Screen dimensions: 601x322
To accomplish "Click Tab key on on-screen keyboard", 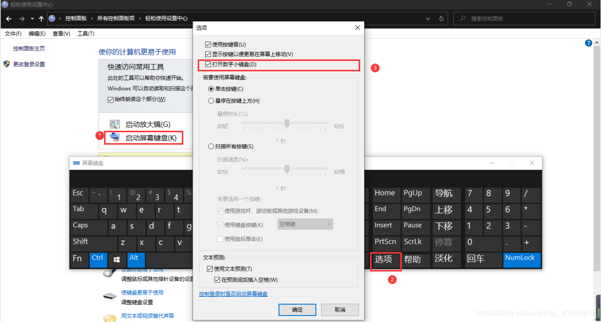I will click(84, 211).
